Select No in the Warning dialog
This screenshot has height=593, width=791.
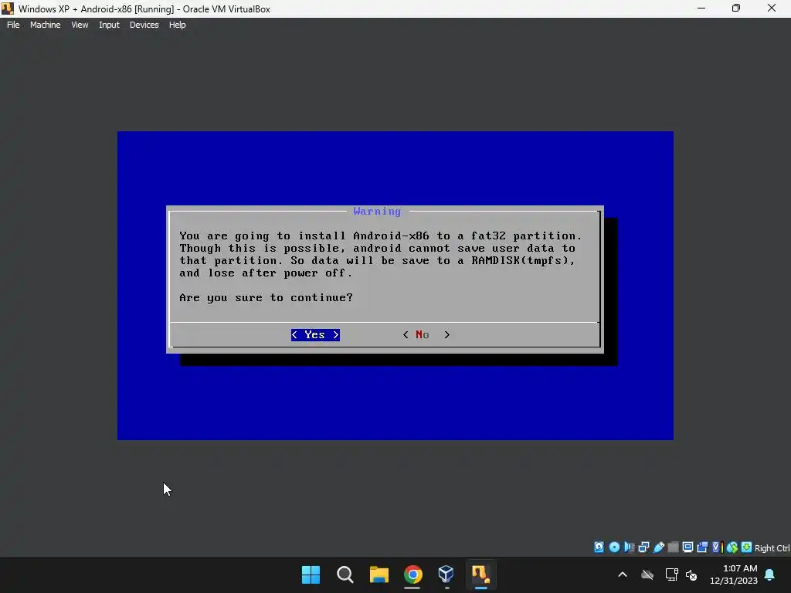click(426, 335)
